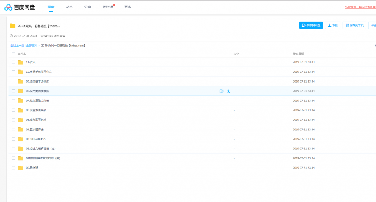
Task: Click the folder icon for 03.800成语速记
Action: click(21, 139)
